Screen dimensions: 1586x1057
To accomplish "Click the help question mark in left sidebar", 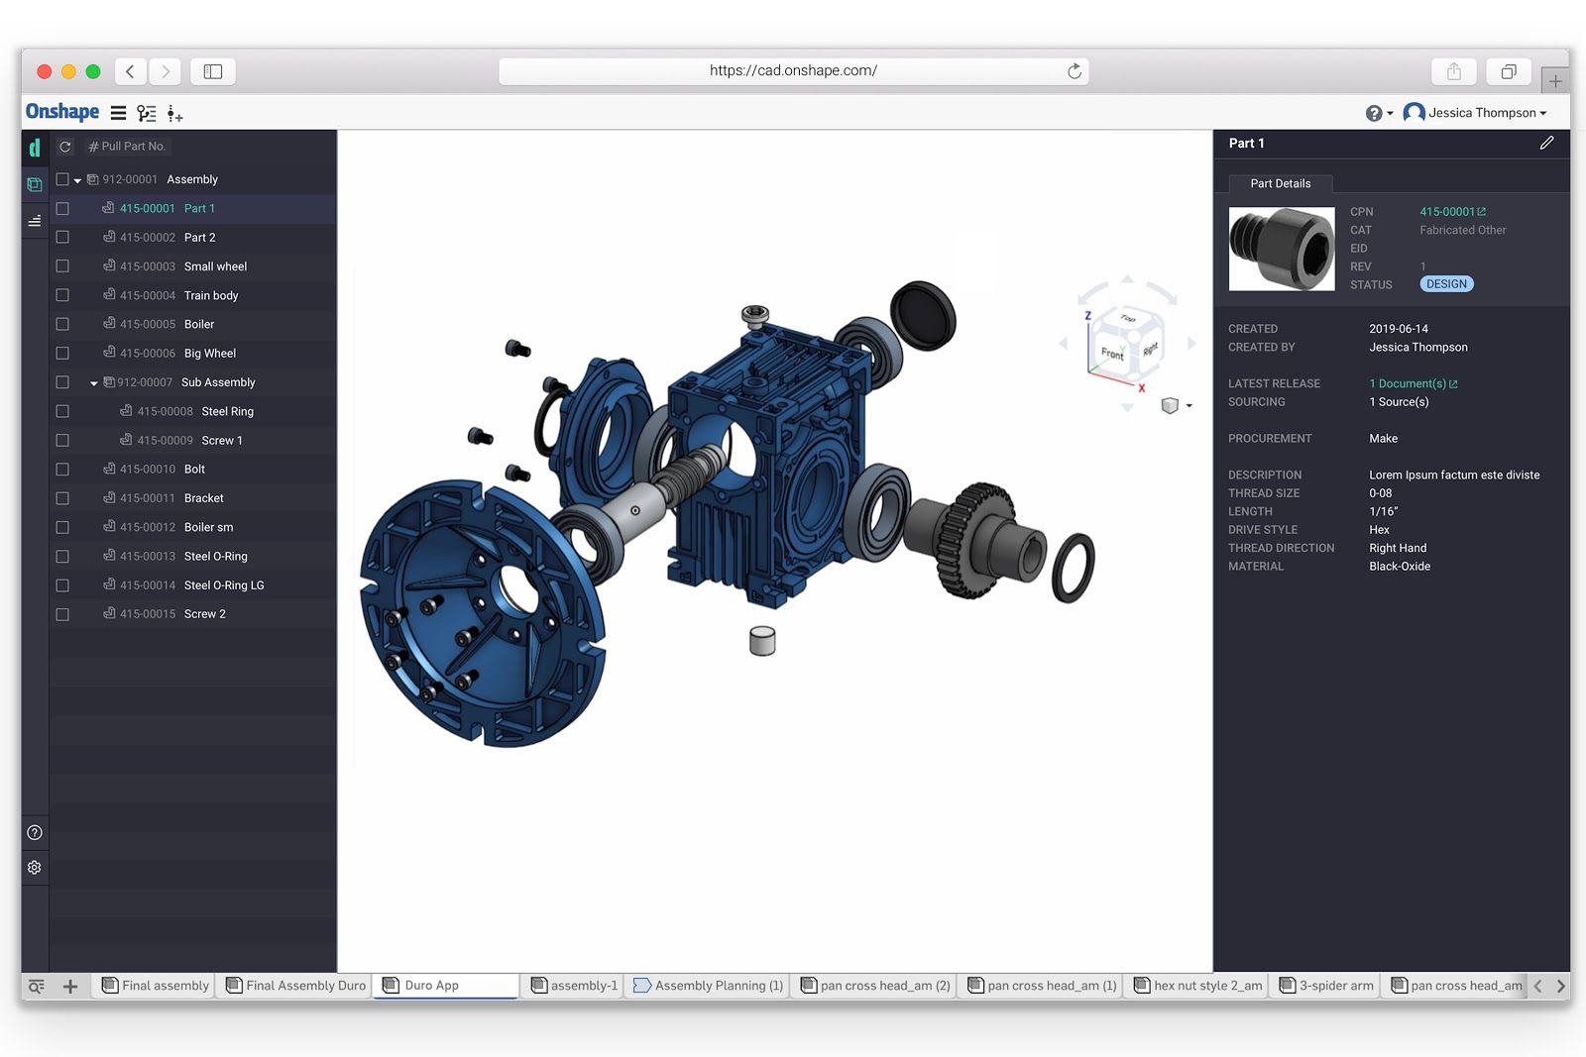I will (35, 832).
